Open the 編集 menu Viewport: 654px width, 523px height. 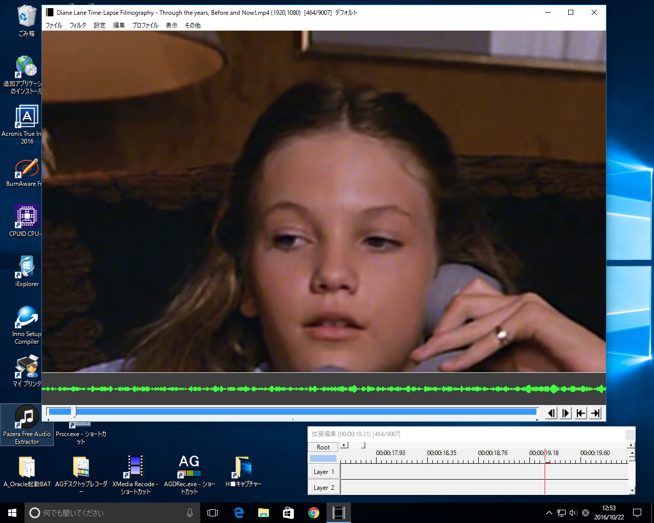click(x=119, y=25)
